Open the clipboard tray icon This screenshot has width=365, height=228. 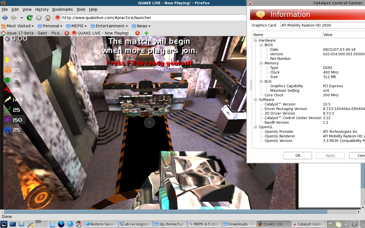point(338,224)
